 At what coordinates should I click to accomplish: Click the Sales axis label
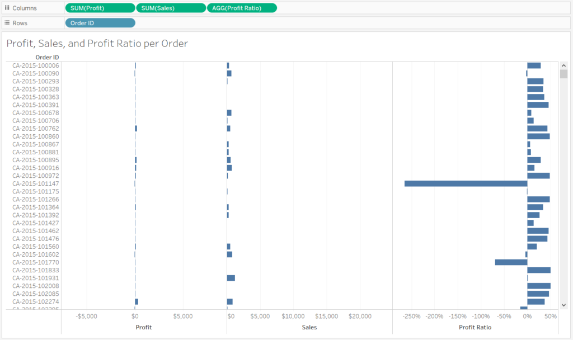point(309,327)
